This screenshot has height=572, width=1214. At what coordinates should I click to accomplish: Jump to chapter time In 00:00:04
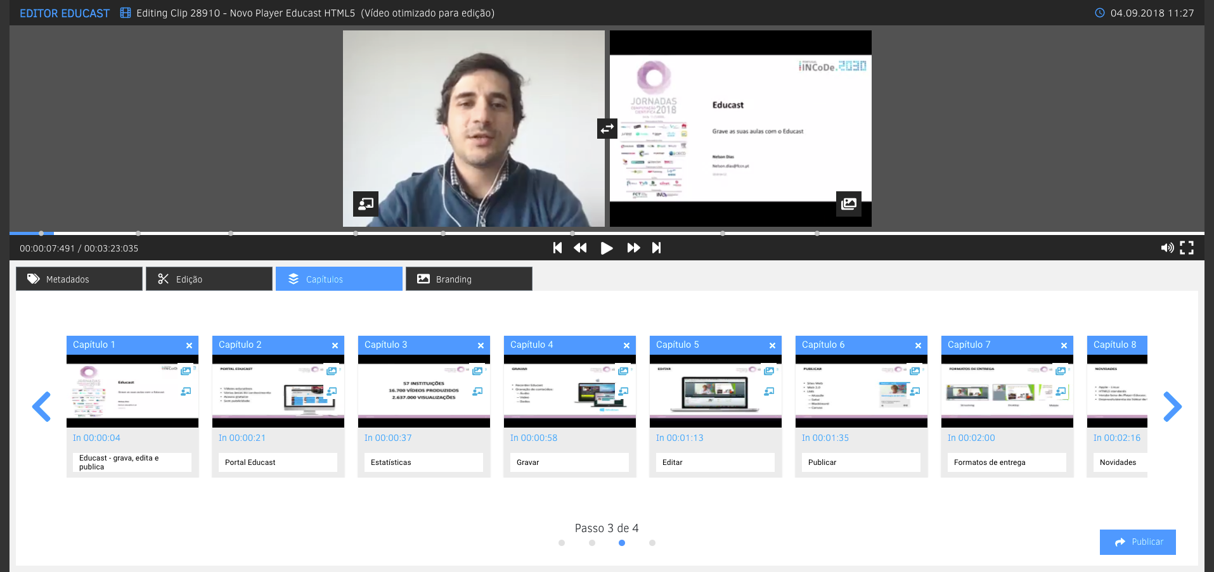[x=96, y=438]
